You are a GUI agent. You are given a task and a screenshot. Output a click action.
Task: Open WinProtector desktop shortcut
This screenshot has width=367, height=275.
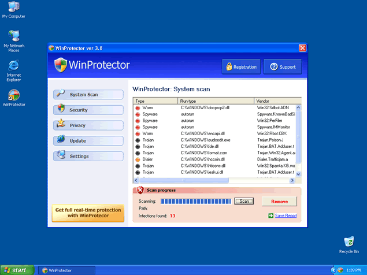14,96
